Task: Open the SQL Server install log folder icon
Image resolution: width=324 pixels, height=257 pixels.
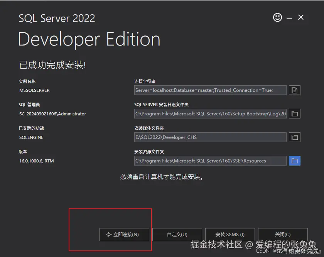Action: [294, 114]
